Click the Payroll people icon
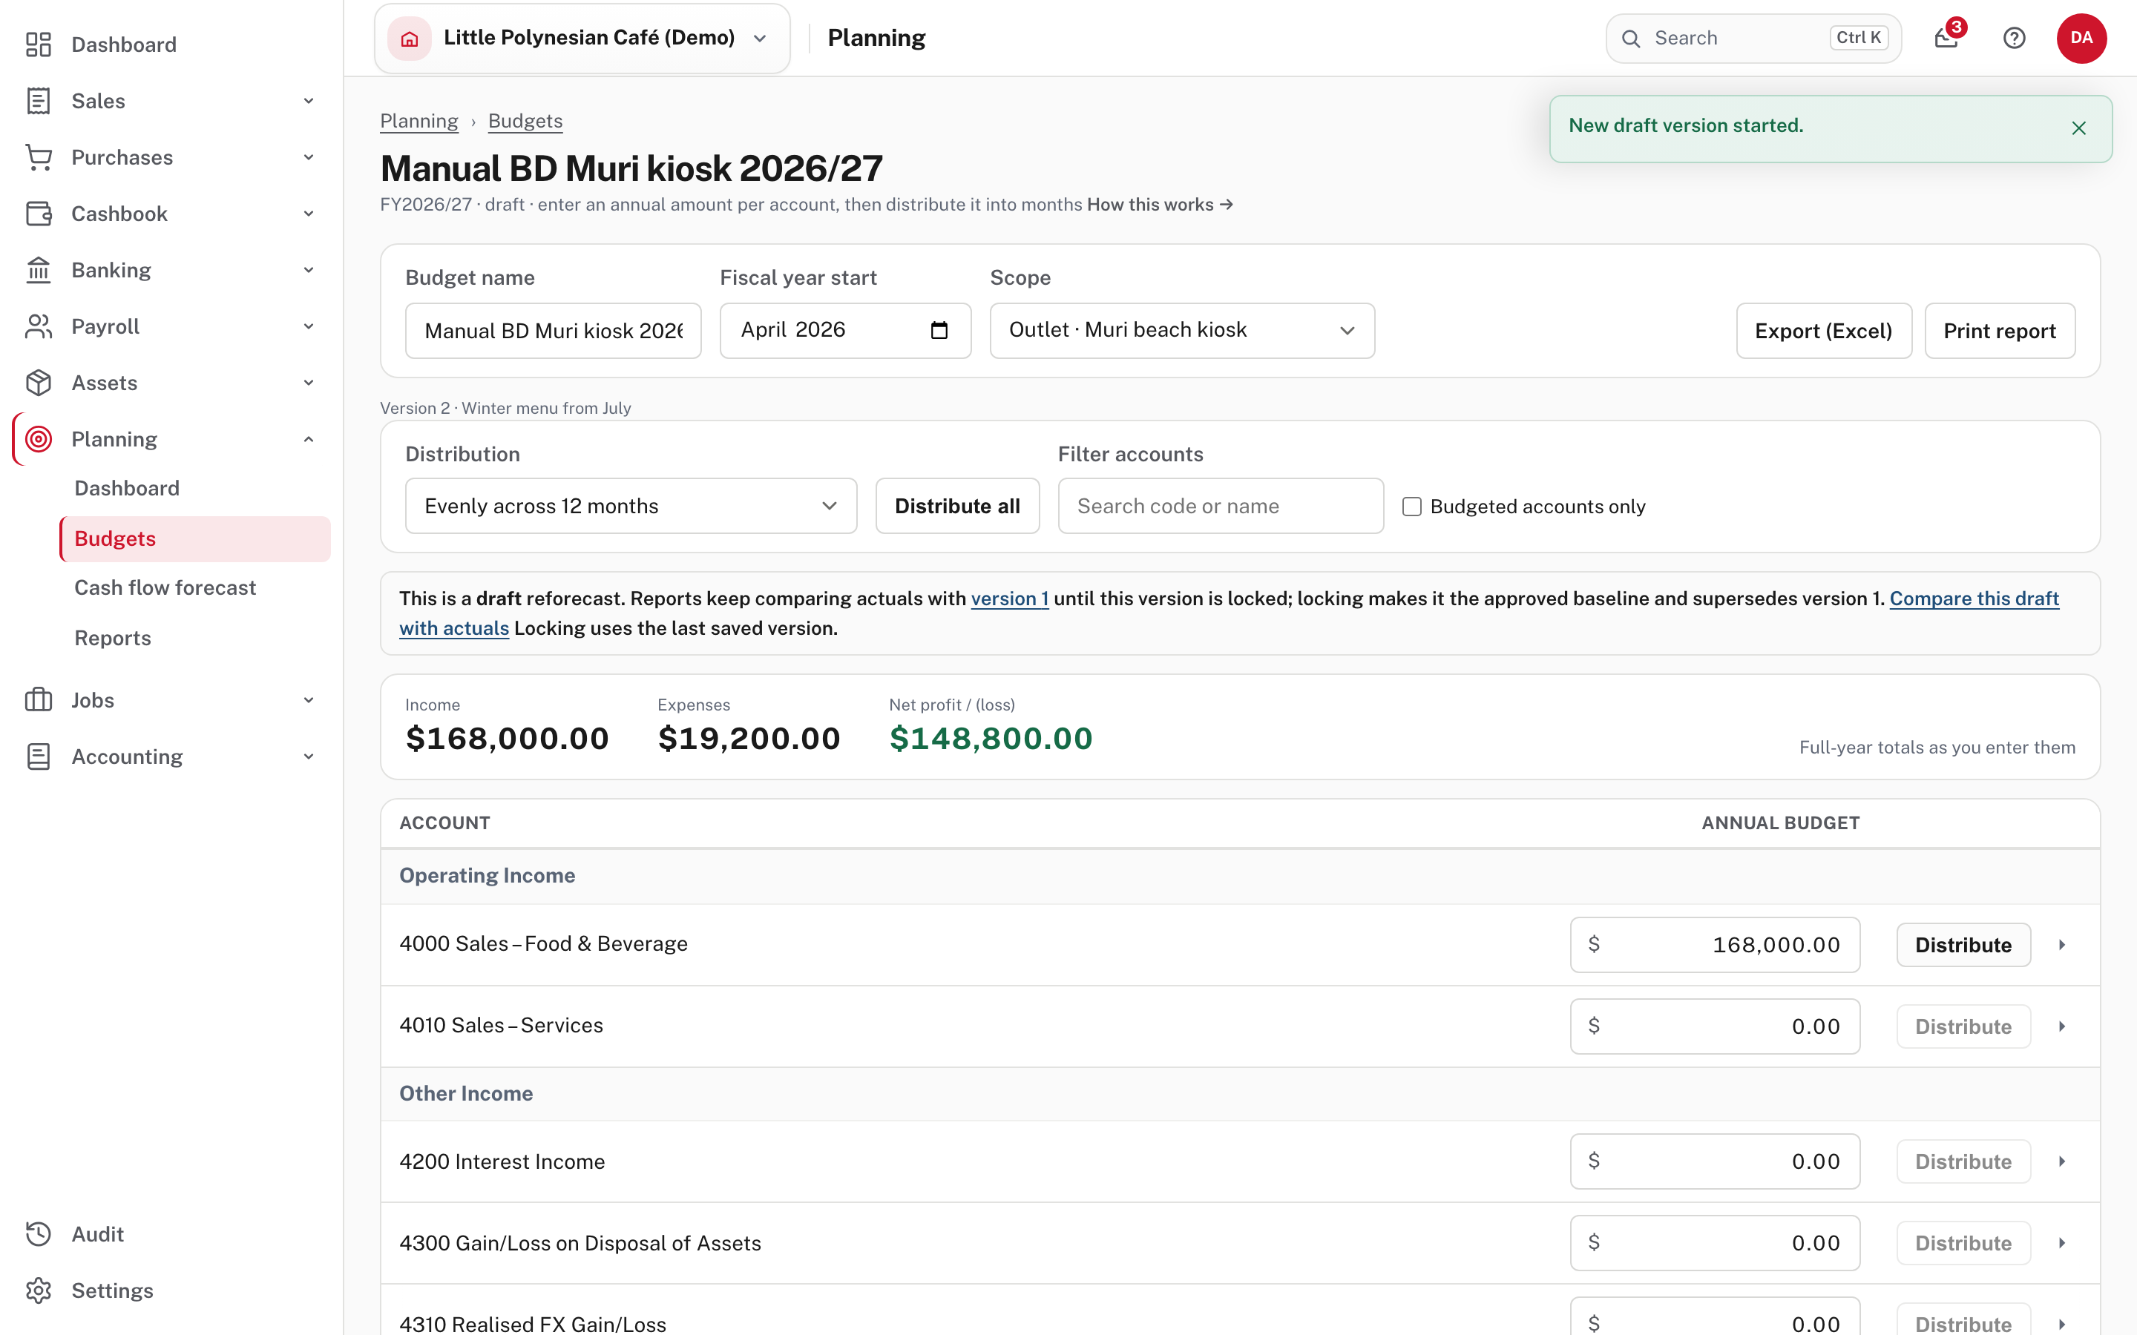Viewport: 2137px width, 1335px height. 38,326
